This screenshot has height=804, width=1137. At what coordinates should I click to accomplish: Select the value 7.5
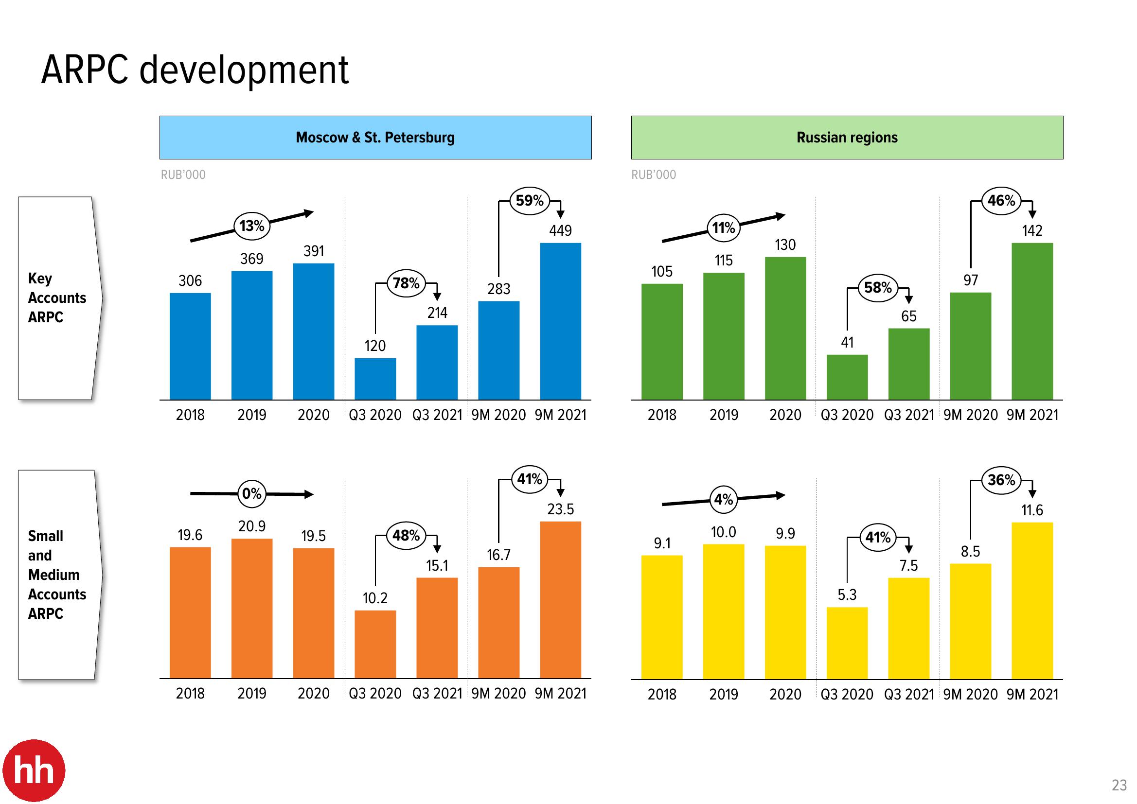click(909, 566)
